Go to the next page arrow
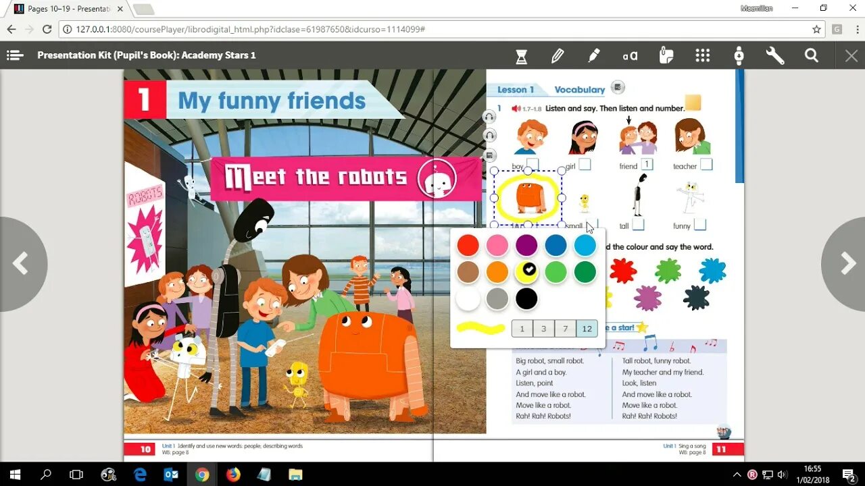This screenshot has height=486, width=865. 846,264
